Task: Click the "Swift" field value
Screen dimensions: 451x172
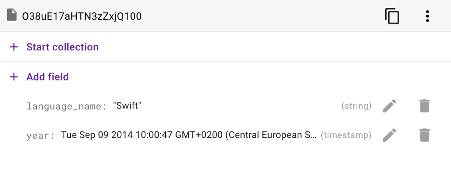Action: click(127, 106)
